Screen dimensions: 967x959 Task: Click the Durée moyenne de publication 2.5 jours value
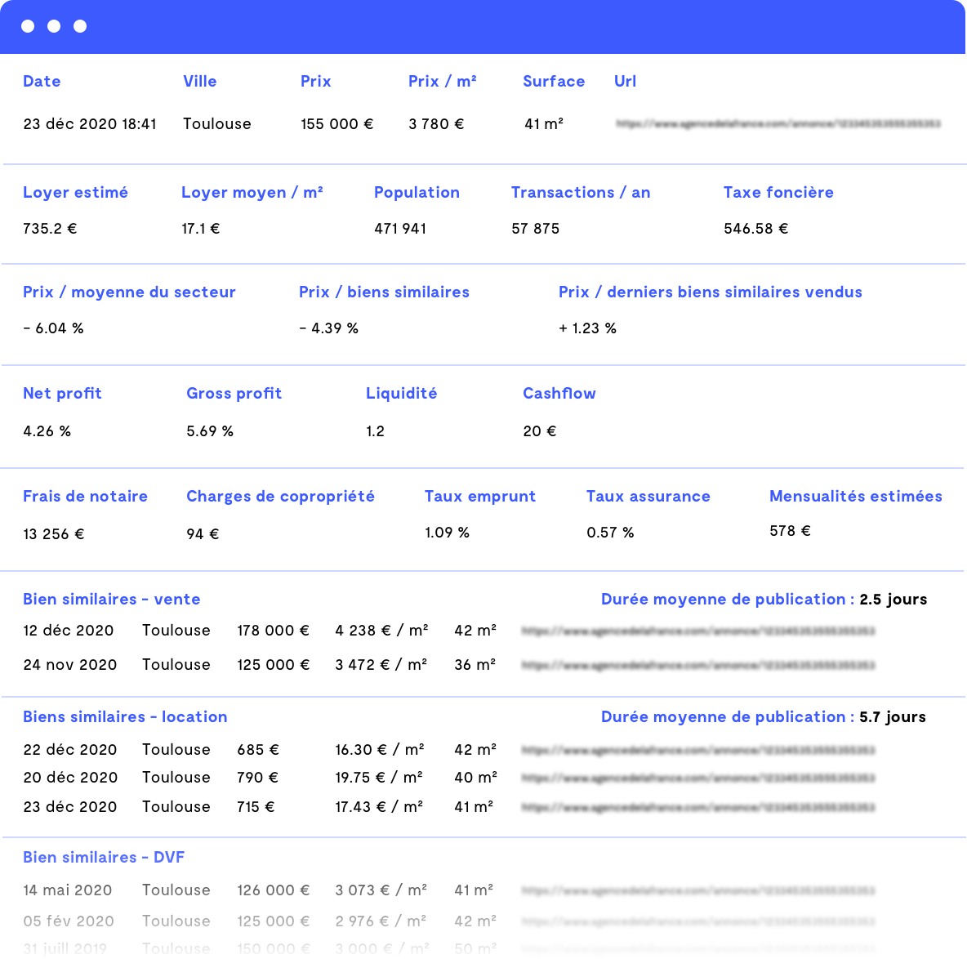click(893, 599)
